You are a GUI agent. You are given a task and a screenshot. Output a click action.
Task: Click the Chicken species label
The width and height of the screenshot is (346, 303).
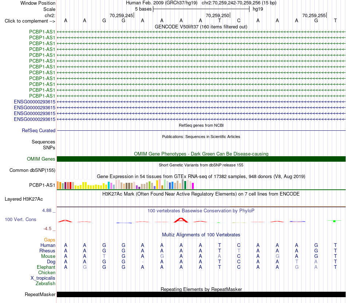pos(47,272)
